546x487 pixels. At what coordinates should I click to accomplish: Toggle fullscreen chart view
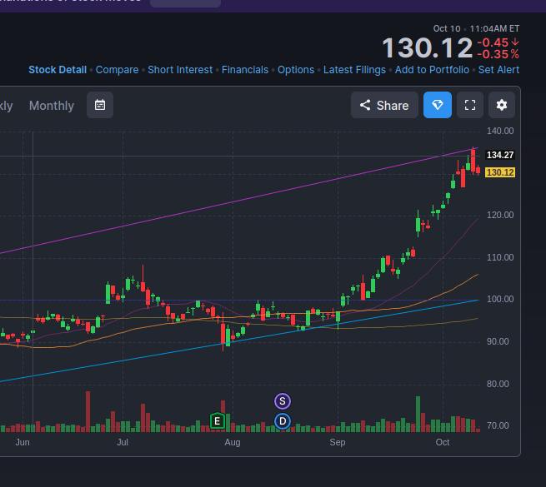pyautogui.click(x=470, y=105)
